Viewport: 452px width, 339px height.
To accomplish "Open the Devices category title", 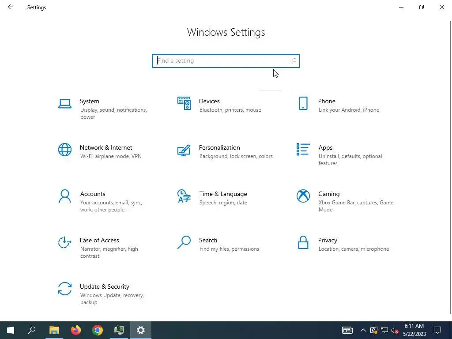I will point(209,101).
